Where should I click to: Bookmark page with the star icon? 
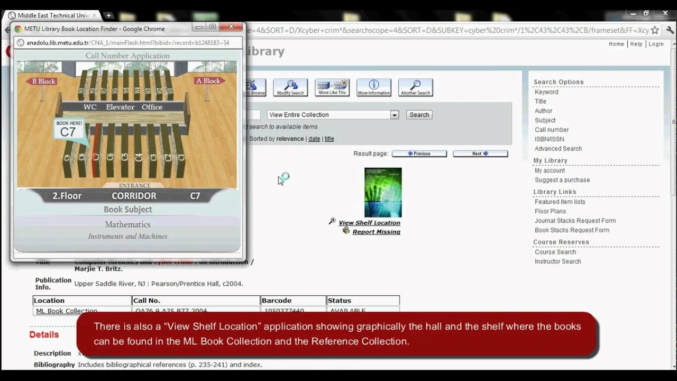(x=655, y=30)
